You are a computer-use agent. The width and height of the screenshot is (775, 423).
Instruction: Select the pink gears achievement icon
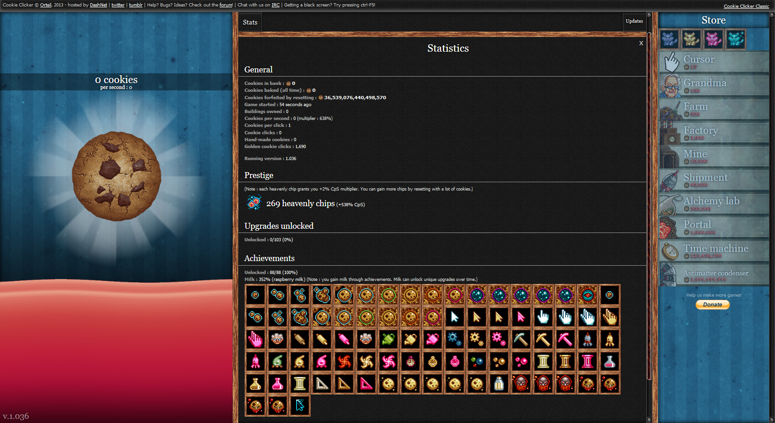[x=499, y=339]
